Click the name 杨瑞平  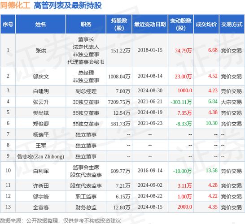pyautogui.click(x=41, y=134)
